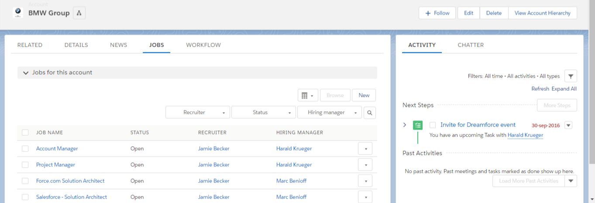Switch to the Chatter tab
595x203 pixels.
[471, 45]
